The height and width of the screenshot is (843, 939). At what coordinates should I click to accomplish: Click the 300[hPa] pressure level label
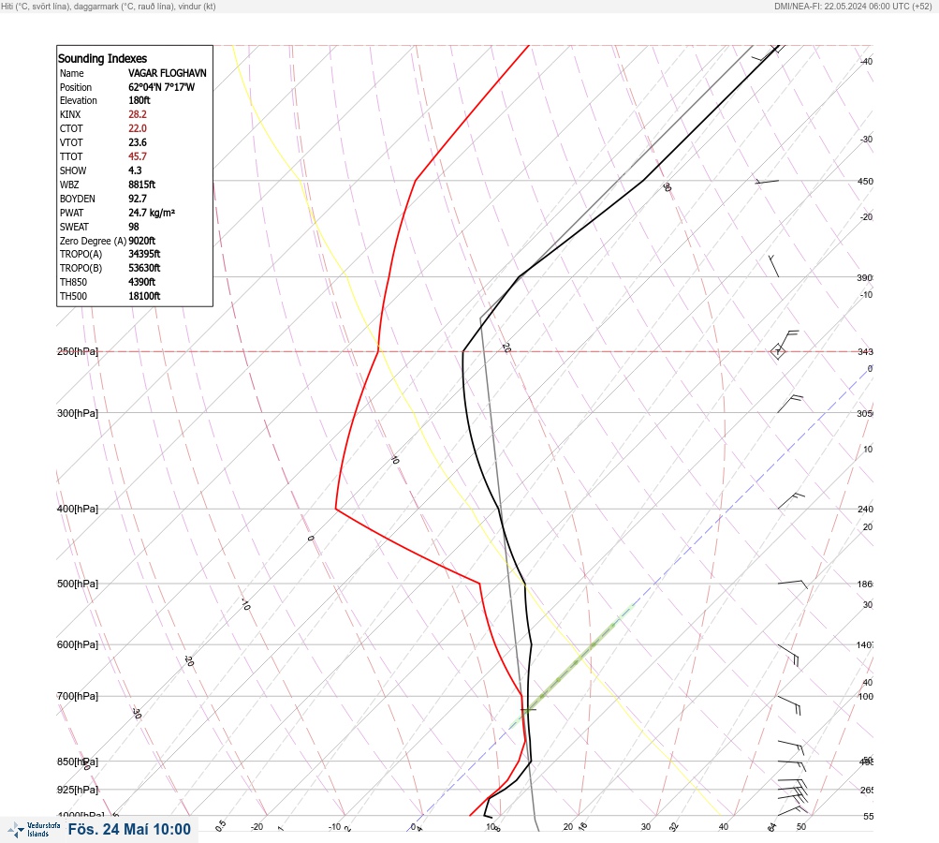coord(78,413)
